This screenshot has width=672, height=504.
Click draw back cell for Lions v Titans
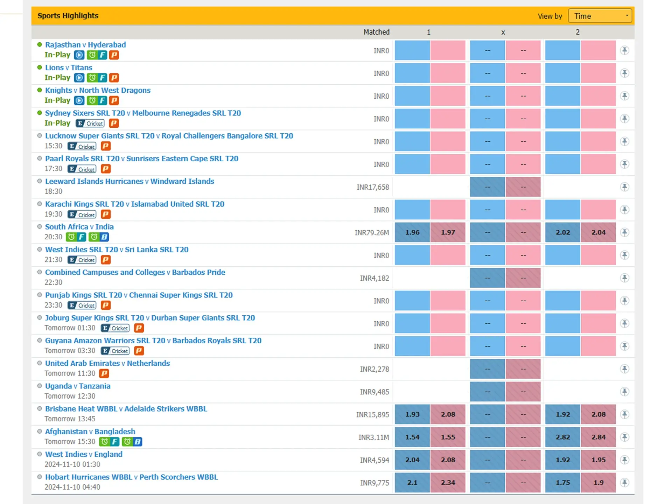point(488,73)
